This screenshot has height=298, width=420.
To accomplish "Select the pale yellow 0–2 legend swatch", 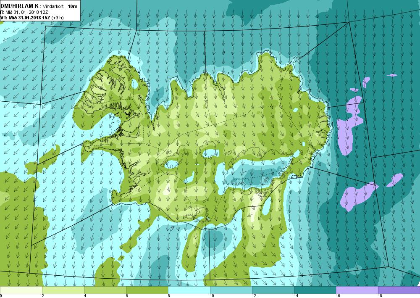I will (21, 290).
